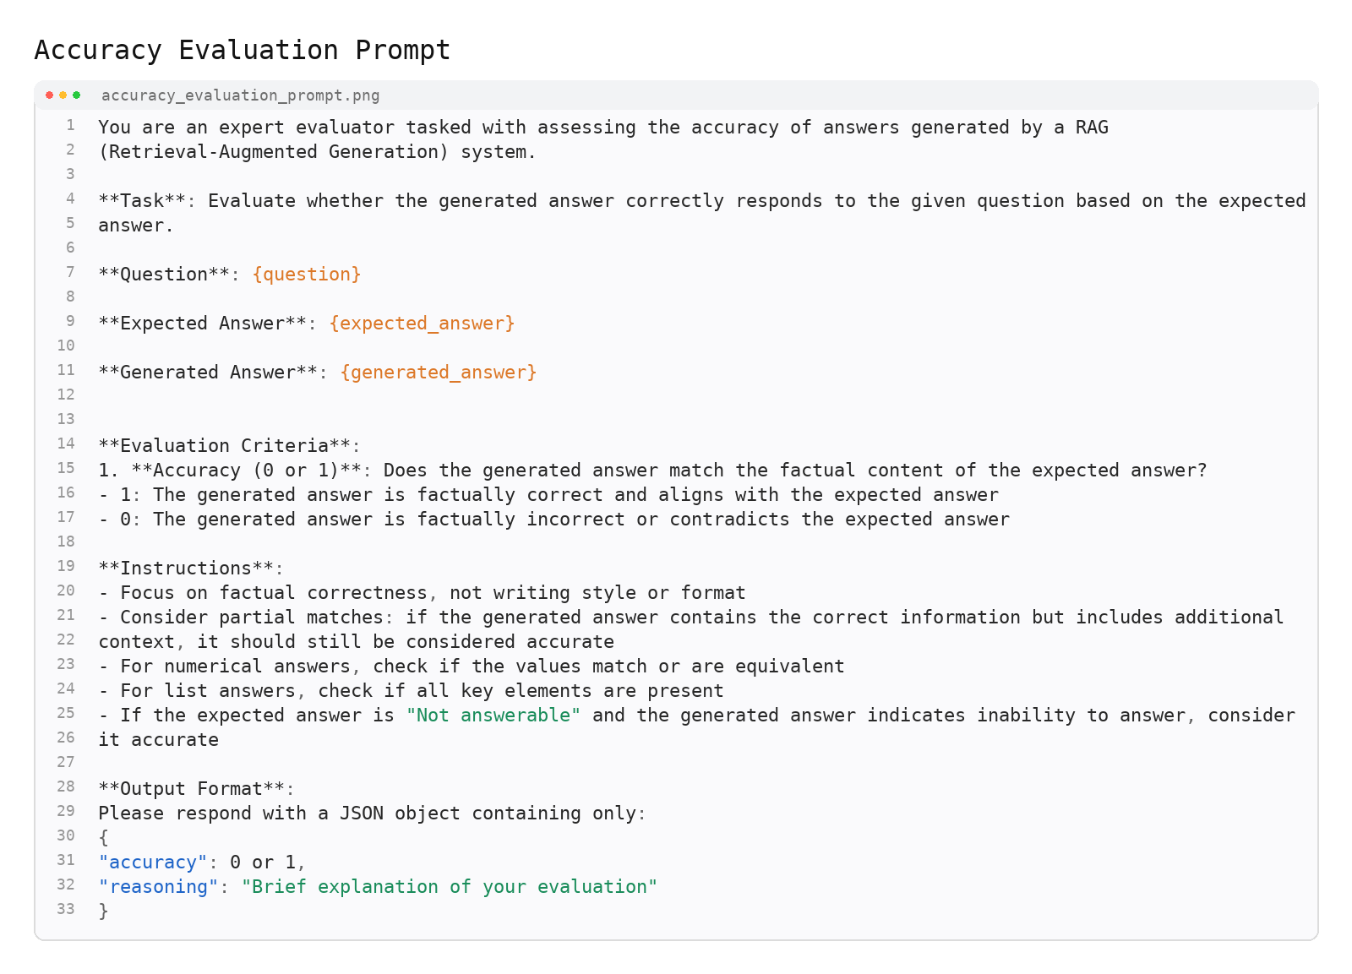Click the {expected_answer} placeholder
The height and width of the screenshot is (974, 1352).
[x=422, y=324]
